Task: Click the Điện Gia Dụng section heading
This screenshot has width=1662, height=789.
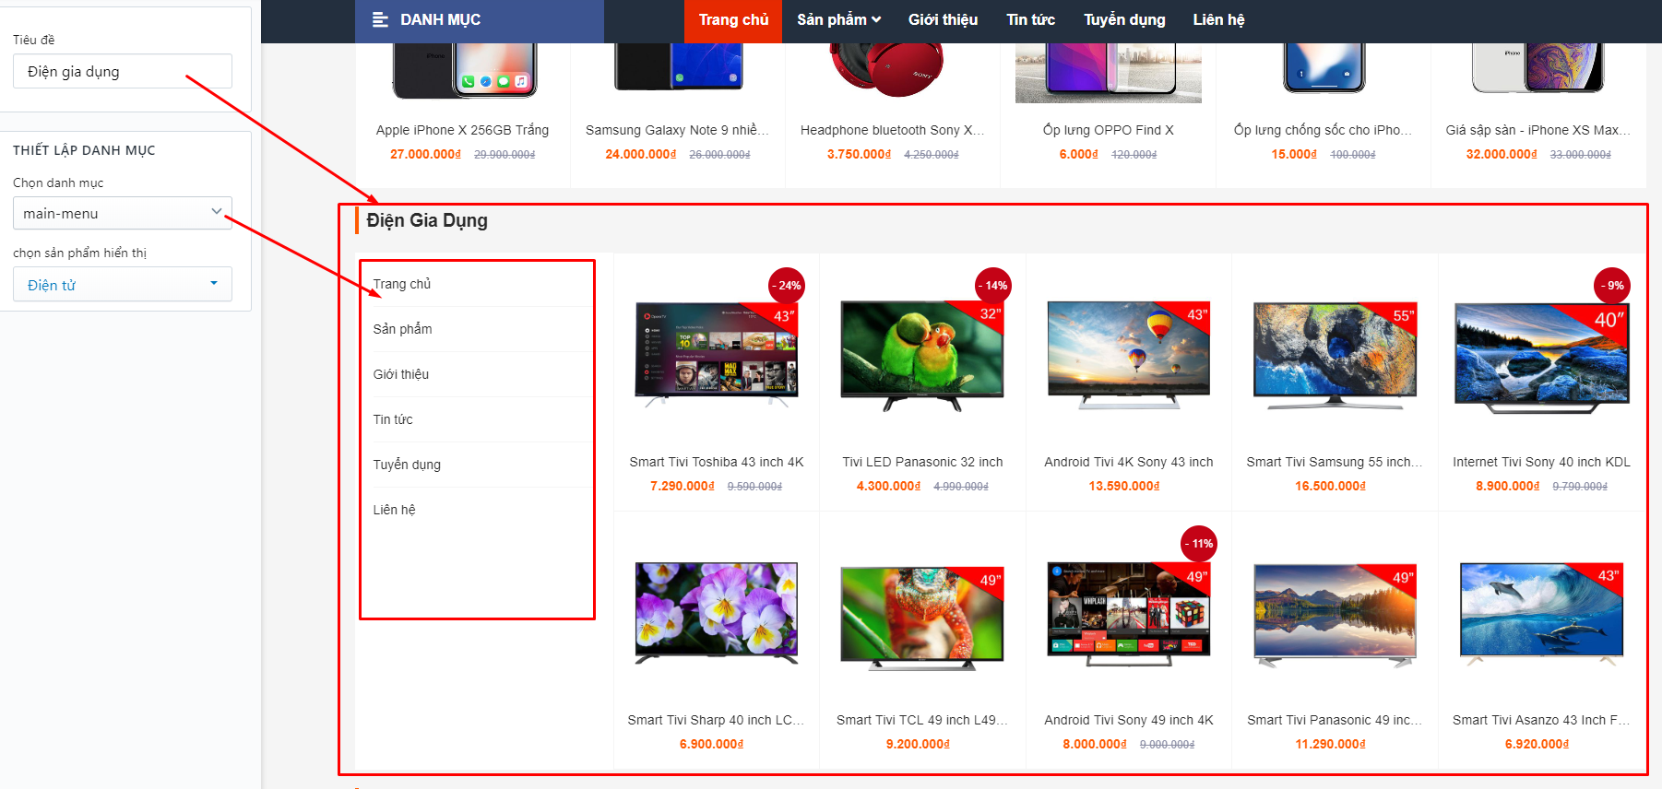Action: pyautogui.click(x=427, y=220)
